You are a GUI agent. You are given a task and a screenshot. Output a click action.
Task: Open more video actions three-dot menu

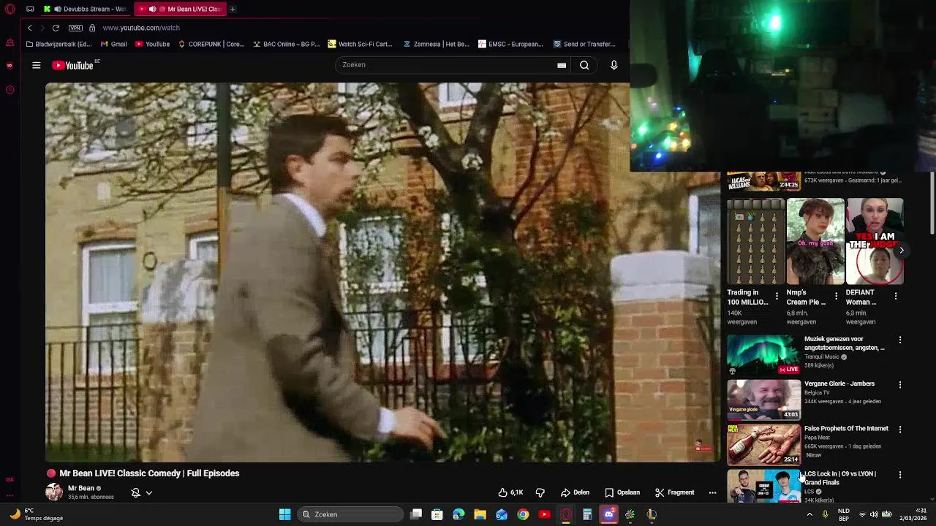[x=712, y=492]
